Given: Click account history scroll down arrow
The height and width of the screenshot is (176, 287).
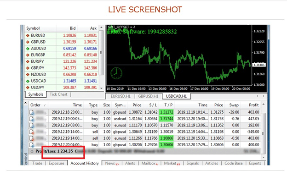Looking at the screenshot, I should pos(264,157).
